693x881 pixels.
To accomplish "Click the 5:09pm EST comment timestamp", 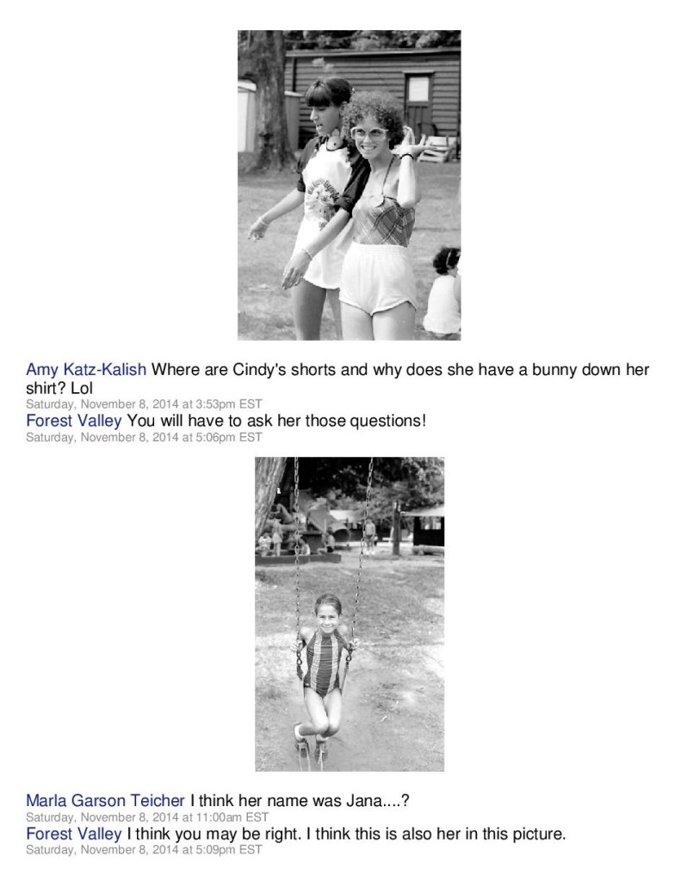I will (144, 849).
